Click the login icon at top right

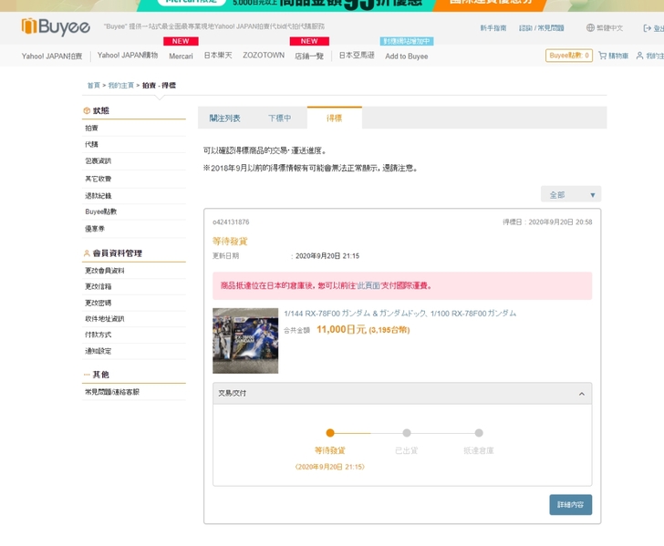(x=646, y=28)
